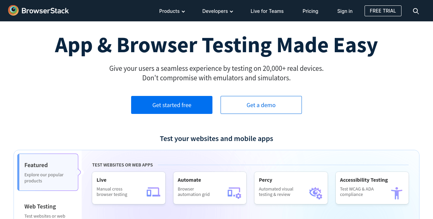This screenshot has height=219, width=433.
Task: Click the Live devices icon
Action: coord(153,192)
